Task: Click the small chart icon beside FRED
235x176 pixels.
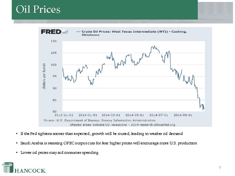Action: pos(65,32)
